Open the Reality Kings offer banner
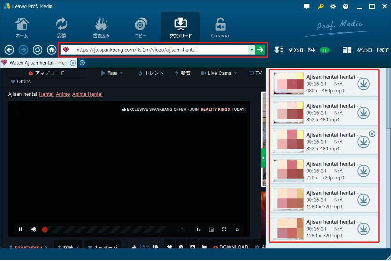 pos(184,110)
